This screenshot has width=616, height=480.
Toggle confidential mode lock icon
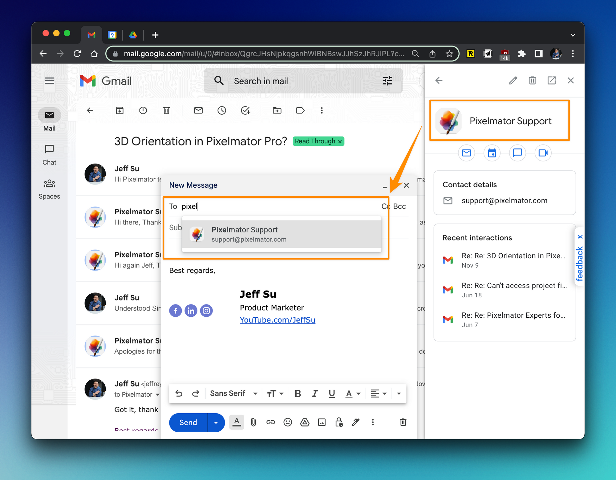(x=339, y=422)
